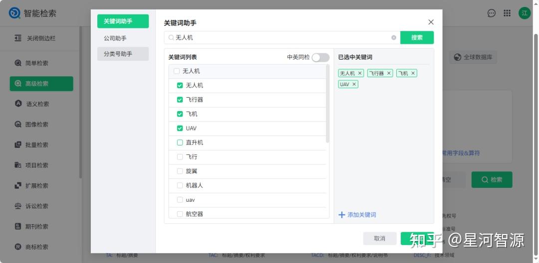Open the 常用字段&算符 link

click(461, 153)
